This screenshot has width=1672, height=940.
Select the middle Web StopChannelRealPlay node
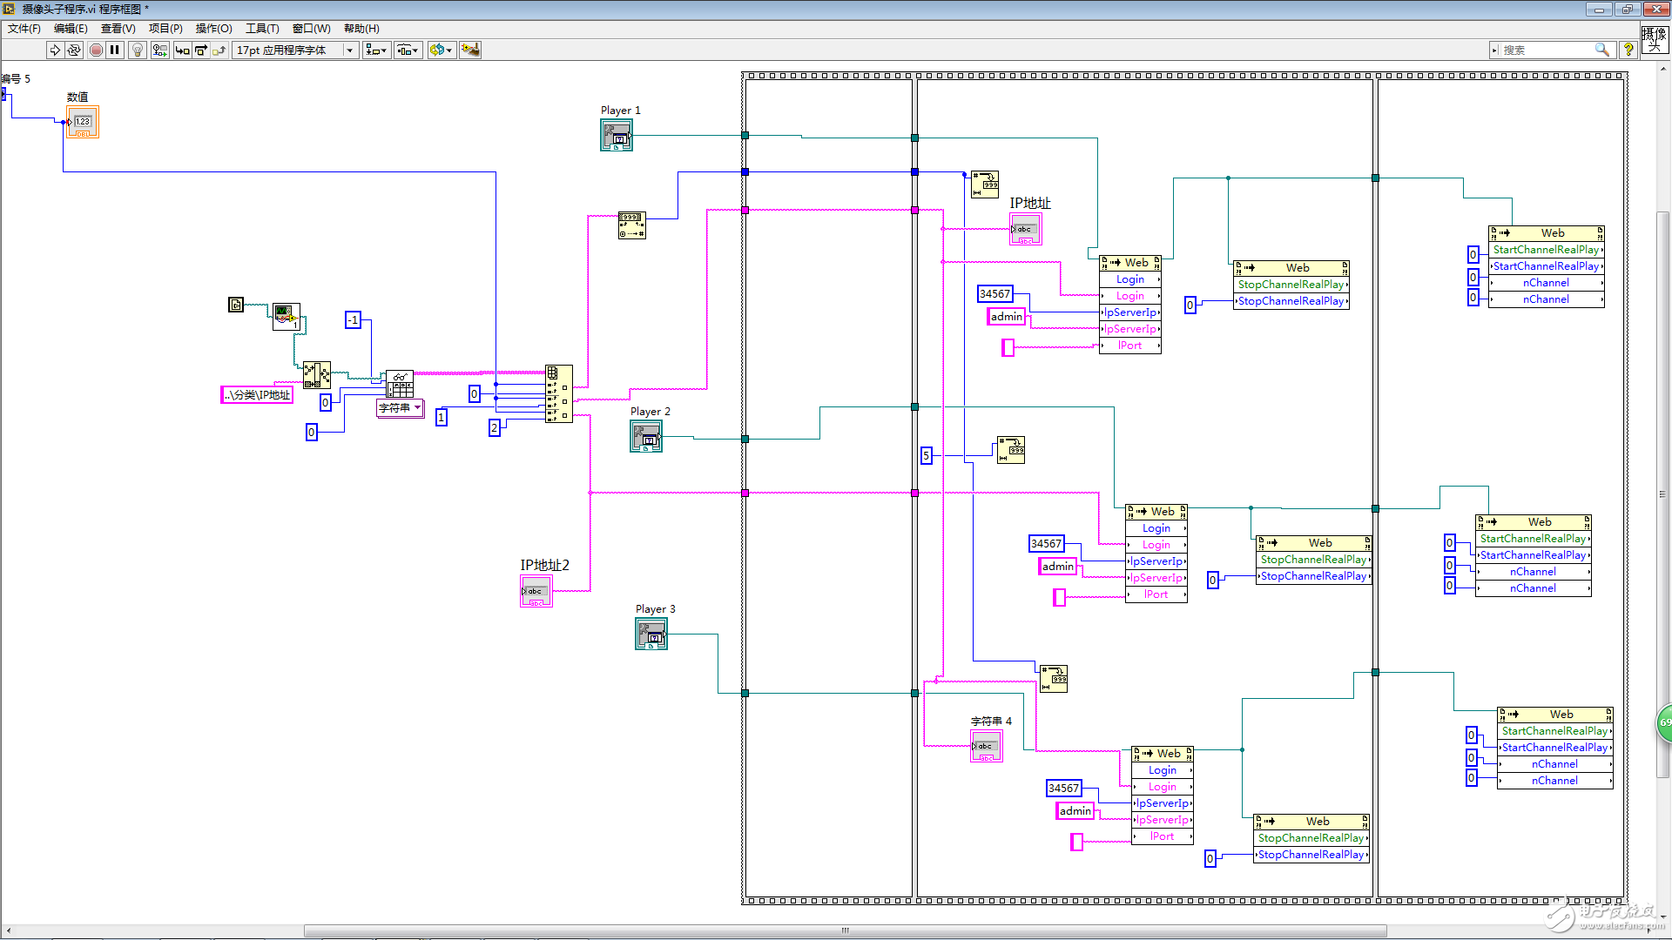pyautogui.click(x=1314, y=560)
